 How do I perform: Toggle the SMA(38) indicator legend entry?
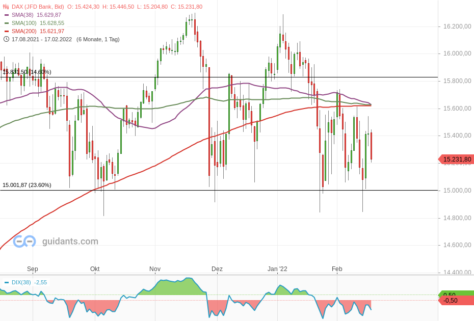coord(22,15)
